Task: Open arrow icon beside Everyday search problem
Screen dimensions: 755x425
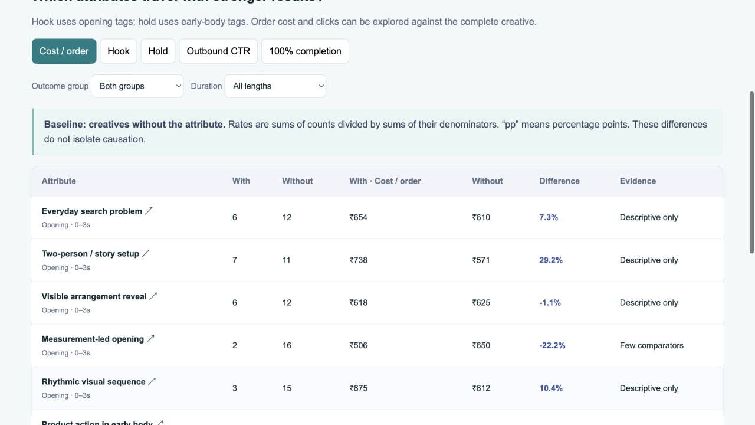Action: (x=149, y=211)
